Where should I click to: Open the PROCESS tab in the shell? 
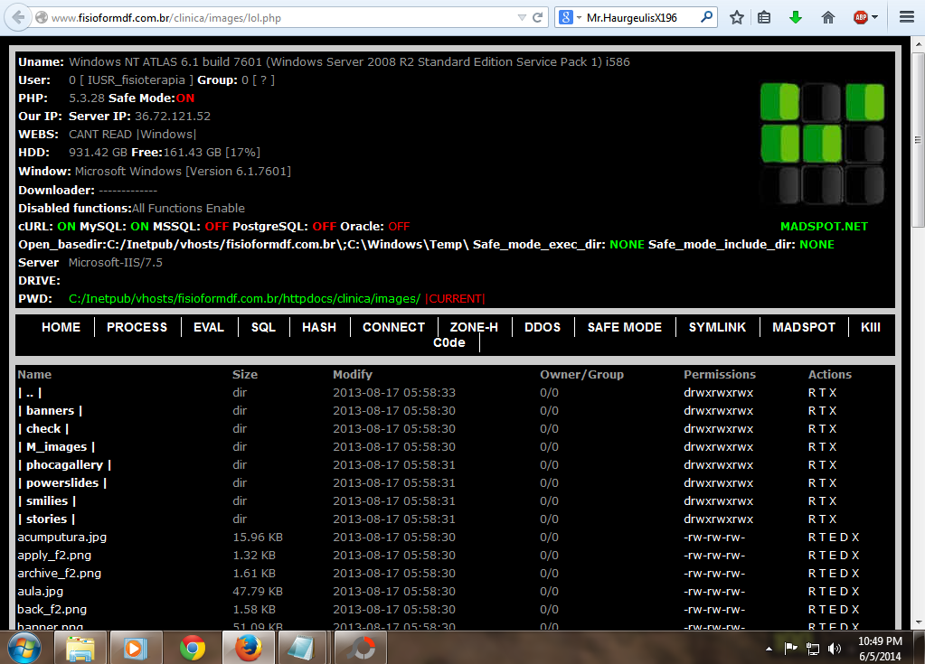click(x=137, y=327)
